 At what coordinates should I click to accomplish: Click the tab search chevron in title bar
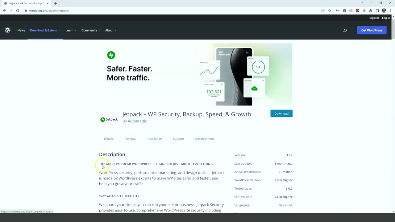[362, 3]
